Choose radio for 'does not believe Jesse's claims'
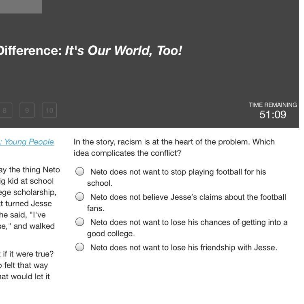The height and width of the screenshot is (304, 304). point(80,197)
